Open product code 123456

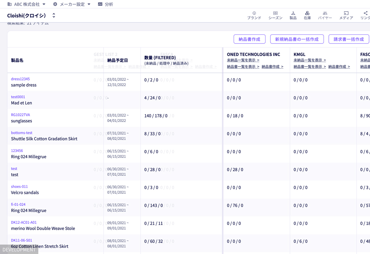click(17, 151)
